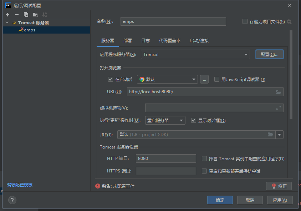Open the help question mark
Viewport: 301px width, 211px height.
(x=12, y=200)
